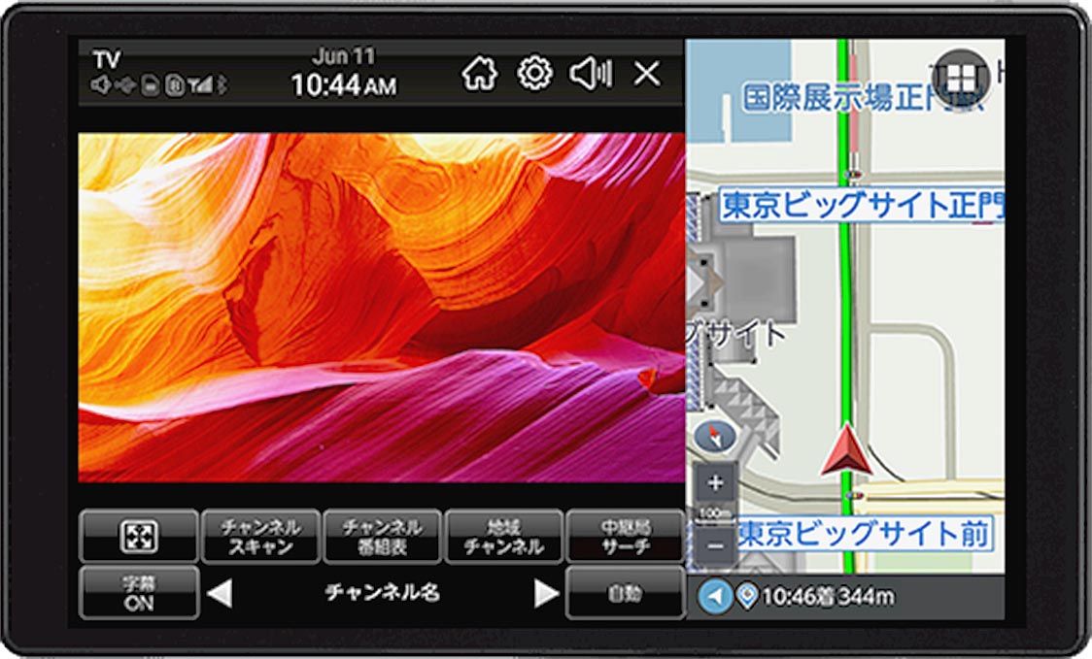
Task: Go to the Home screen
Action: tap(479, 74)
